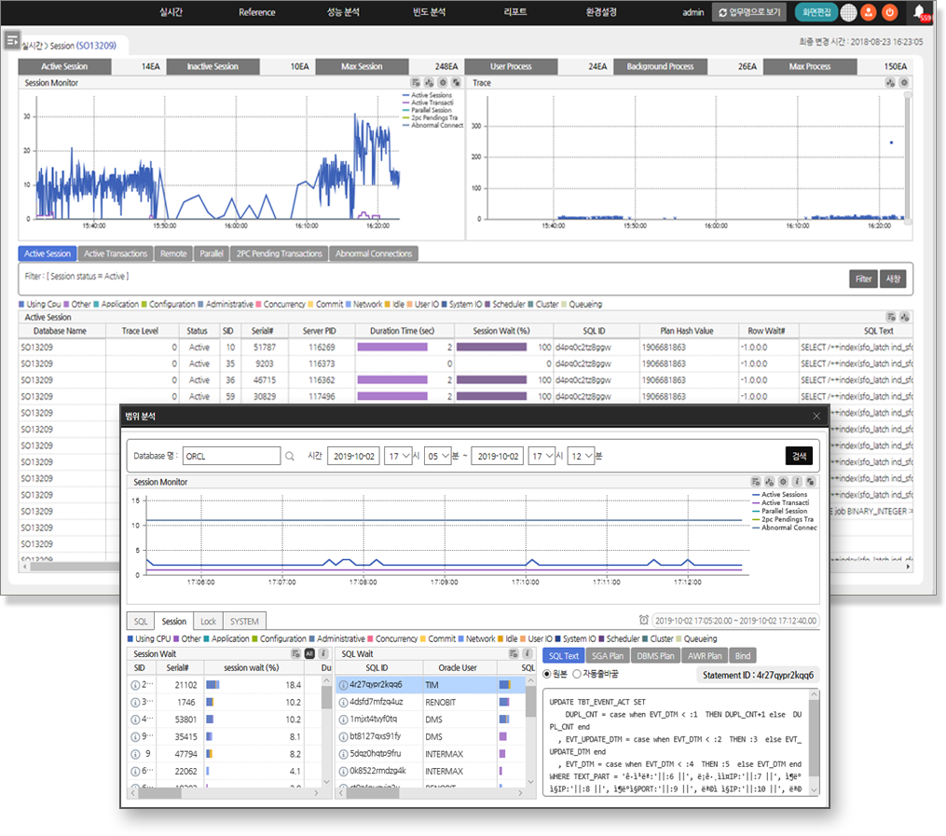Click the column-settings icon in Active Session table header
Screen dimensions: 946x836
click(x=891, y=317)
